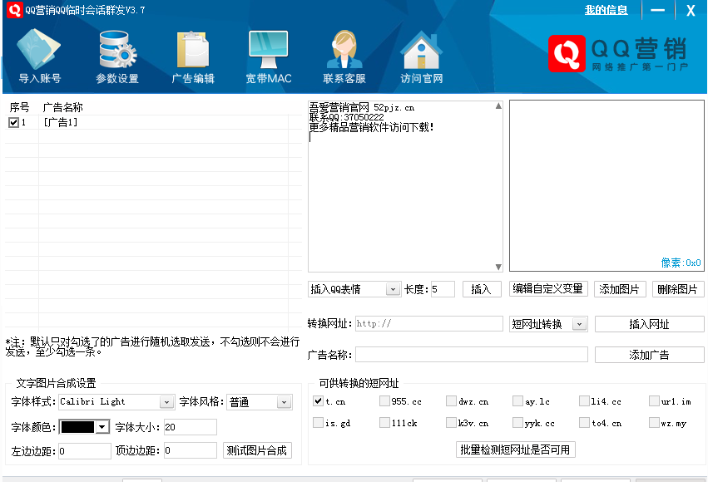708x501 pixels.
Task: Click the 像素:0x0 label
Action: point(681,263)
